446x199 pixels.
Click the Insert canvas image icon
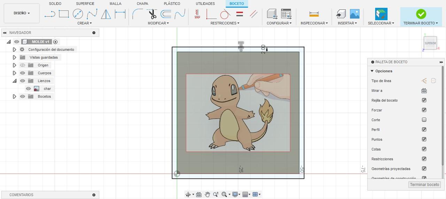[x=355, y=14]
